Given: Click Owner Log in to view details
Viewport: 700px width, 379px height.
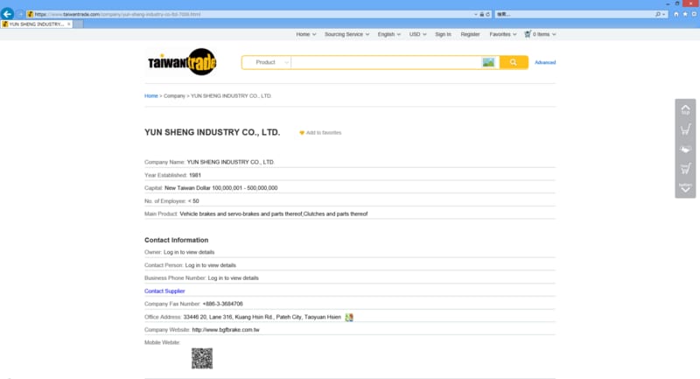Looking at the screenshot, I should coord(189,252).
